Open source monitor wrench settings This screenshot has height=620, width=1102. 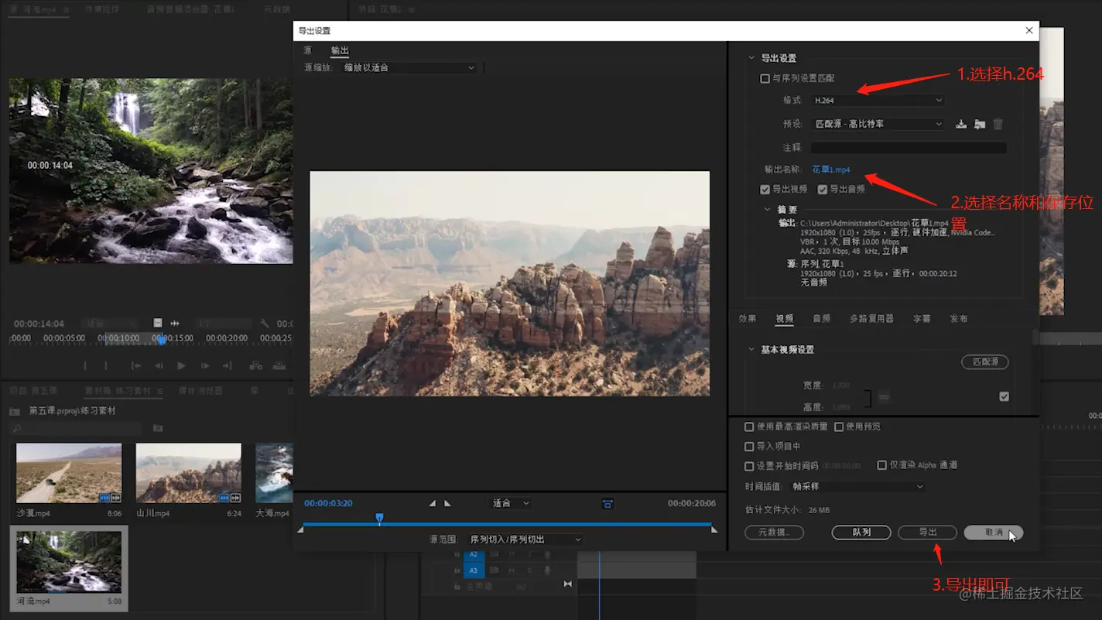coord(265,323)
